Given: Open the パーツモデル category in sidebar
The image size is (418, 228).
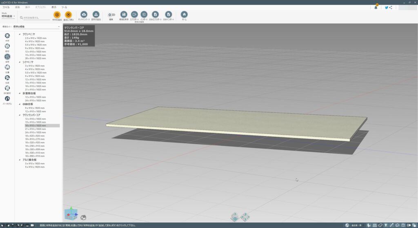Looking at the screenshot, I should click(x=7, y=99).
